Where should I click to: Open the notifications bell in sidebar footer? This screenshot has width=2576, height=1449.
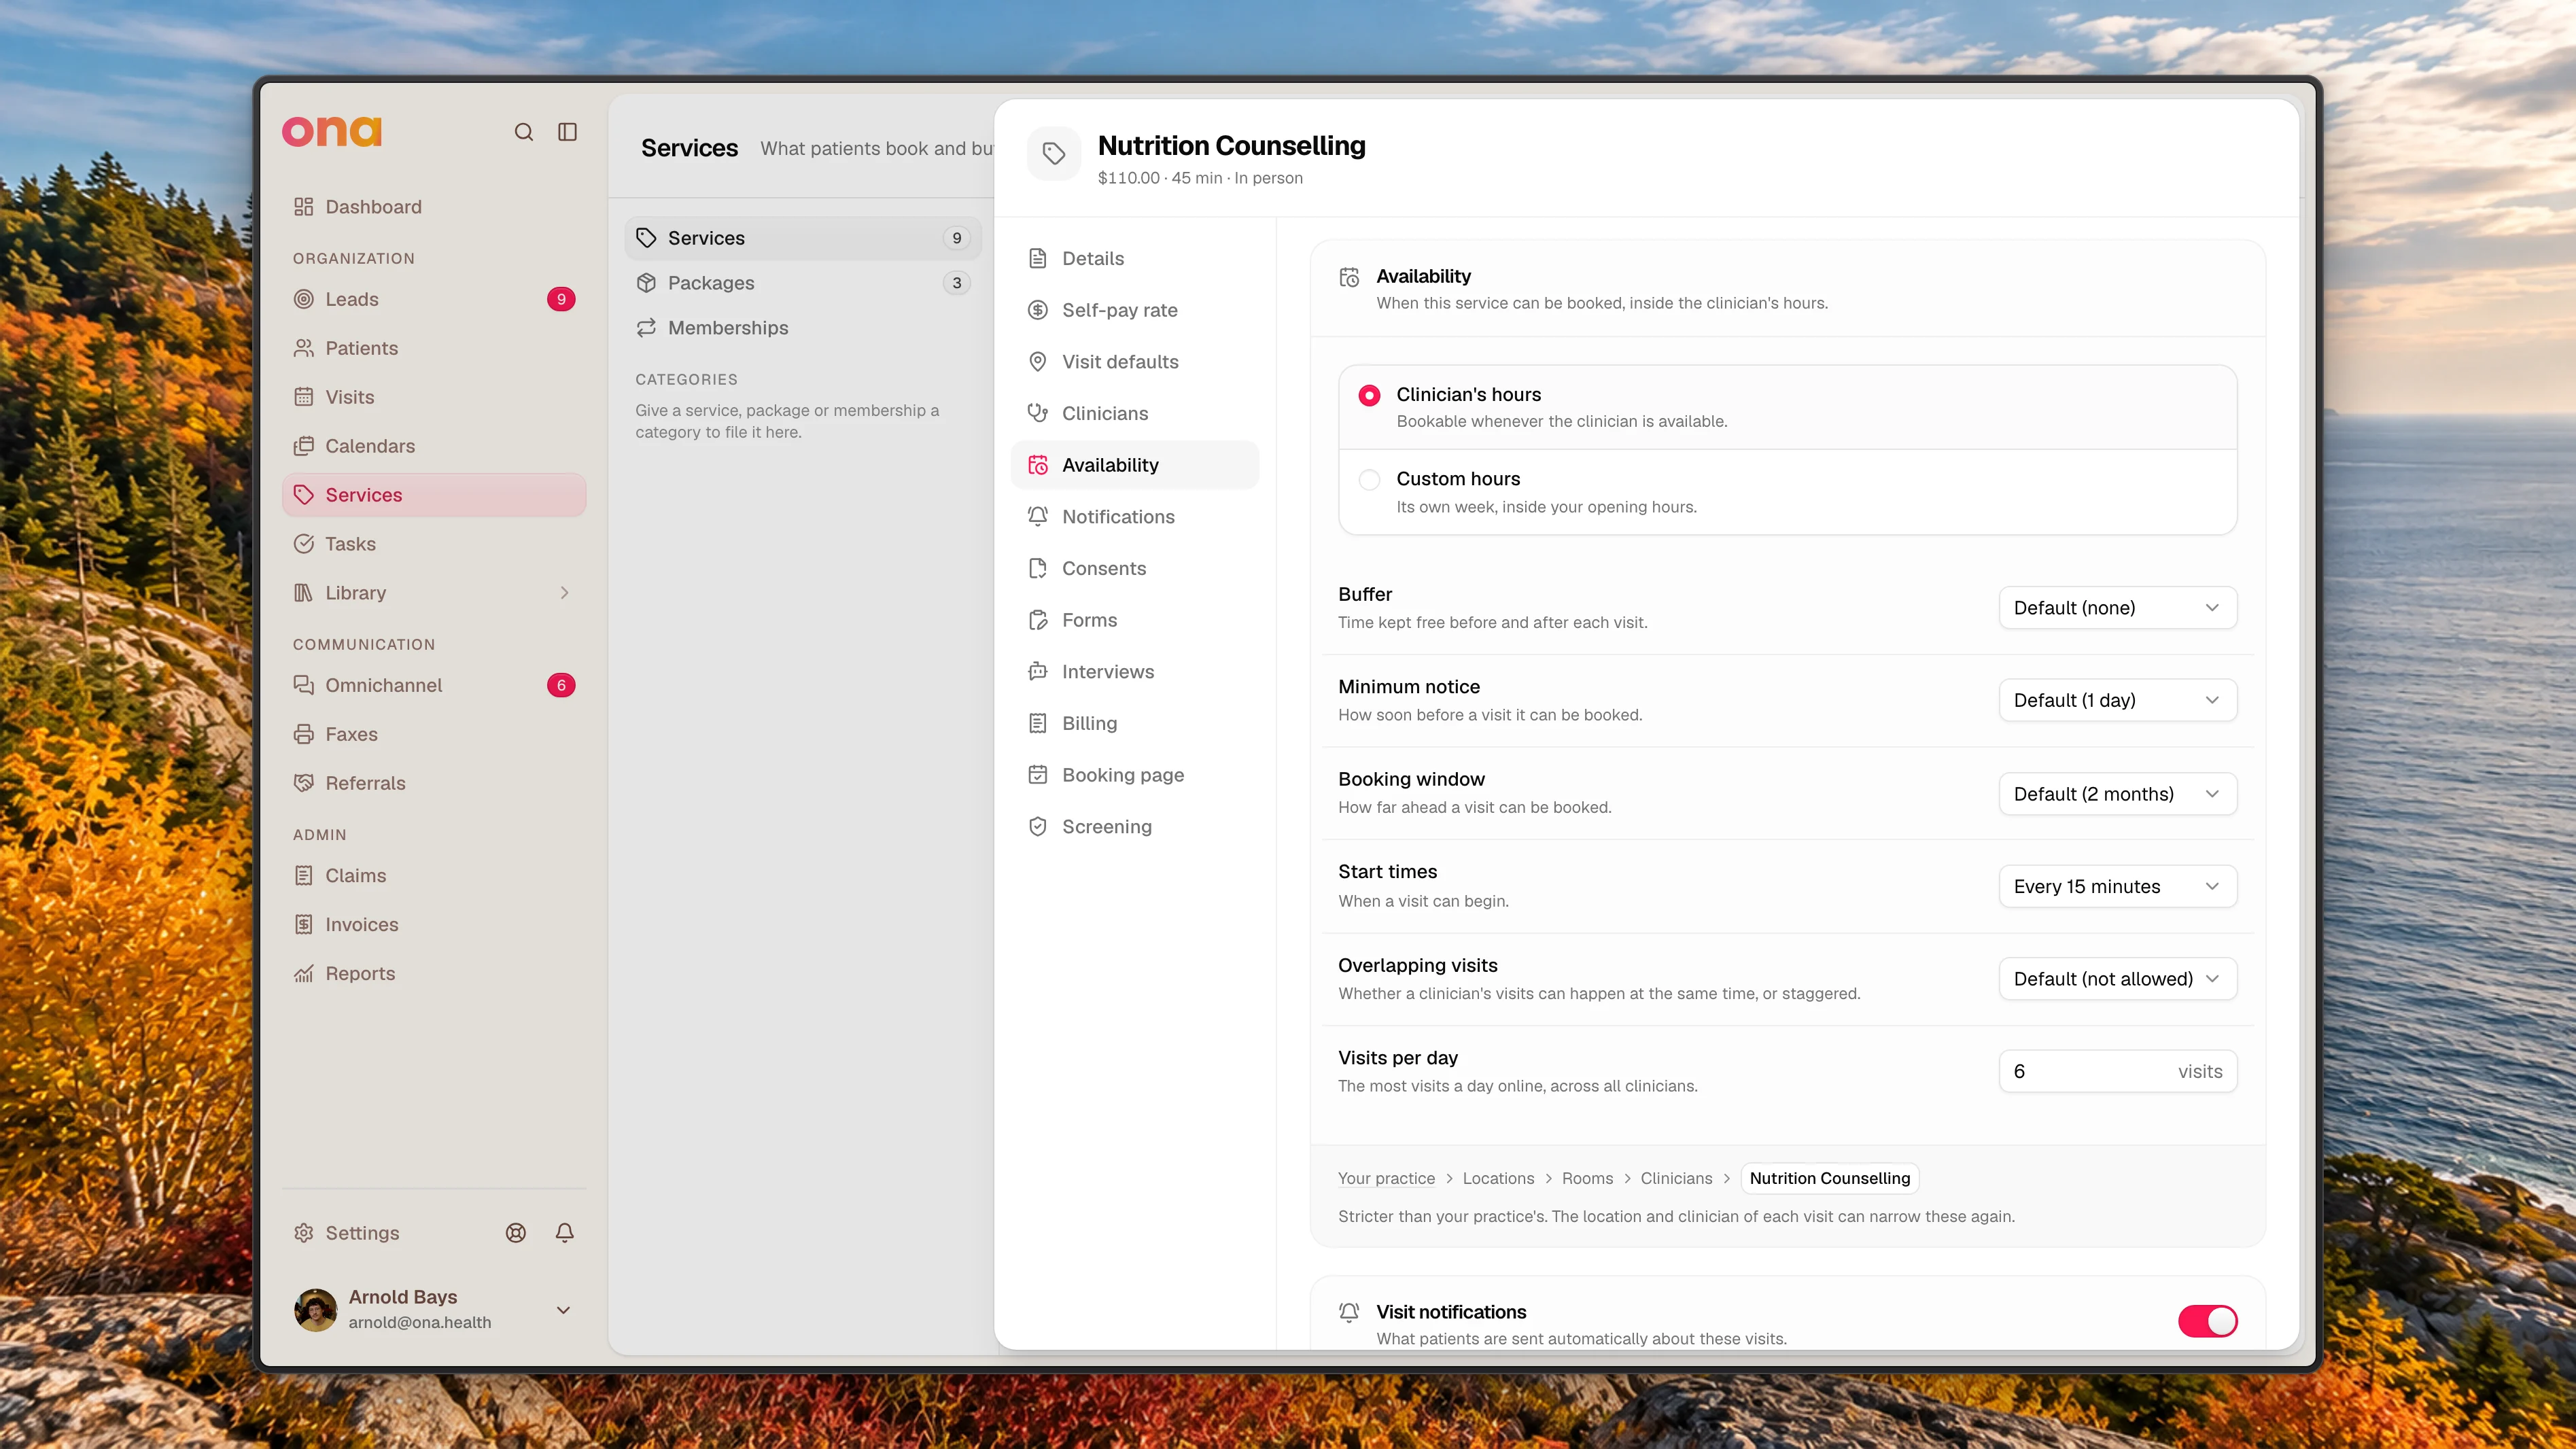click(x=565, y=1233)
